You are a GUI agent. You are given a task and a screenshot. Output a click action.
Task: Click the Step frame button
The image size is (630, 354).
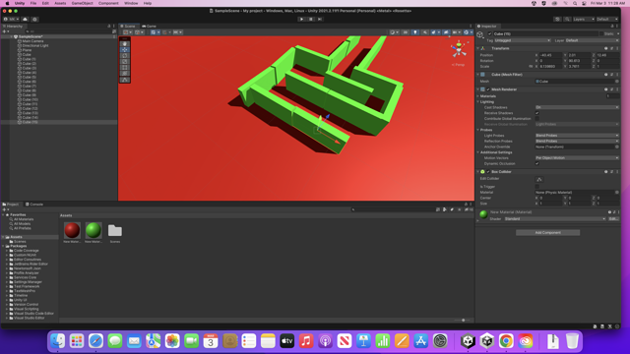click(x=320, y=19)
